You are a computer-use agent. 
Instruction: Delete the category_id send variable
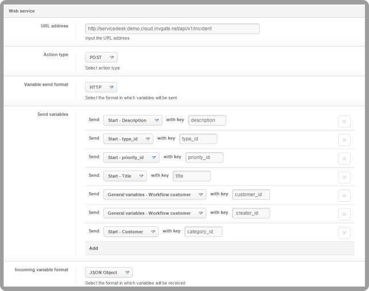(x=344, y=233)
